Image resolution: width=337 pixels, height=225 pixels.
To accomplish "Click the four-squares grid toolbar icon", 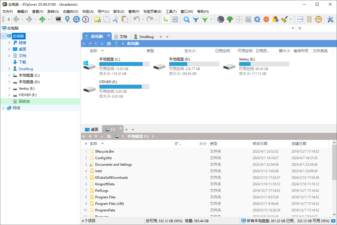I will pos(239,20).
